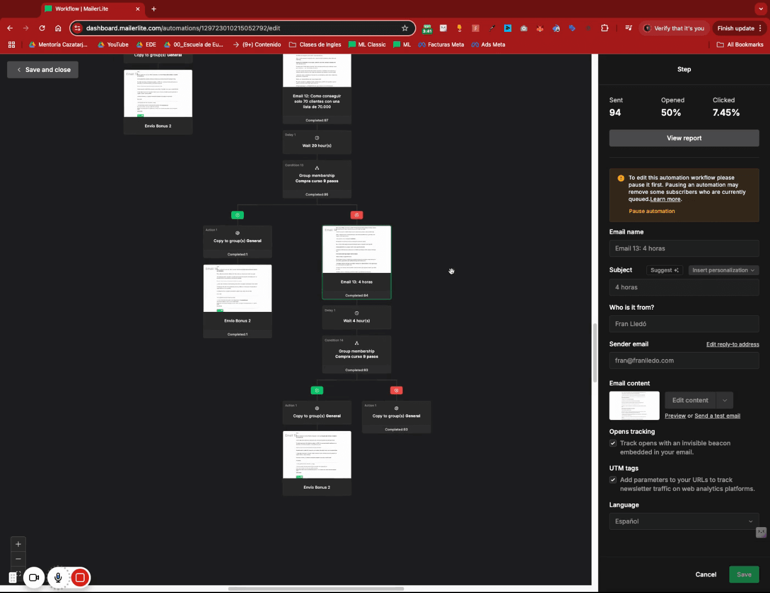770x593 pixels.
Task: Click the horizontal canvas scrollbar
Action: tap(316, 589)
